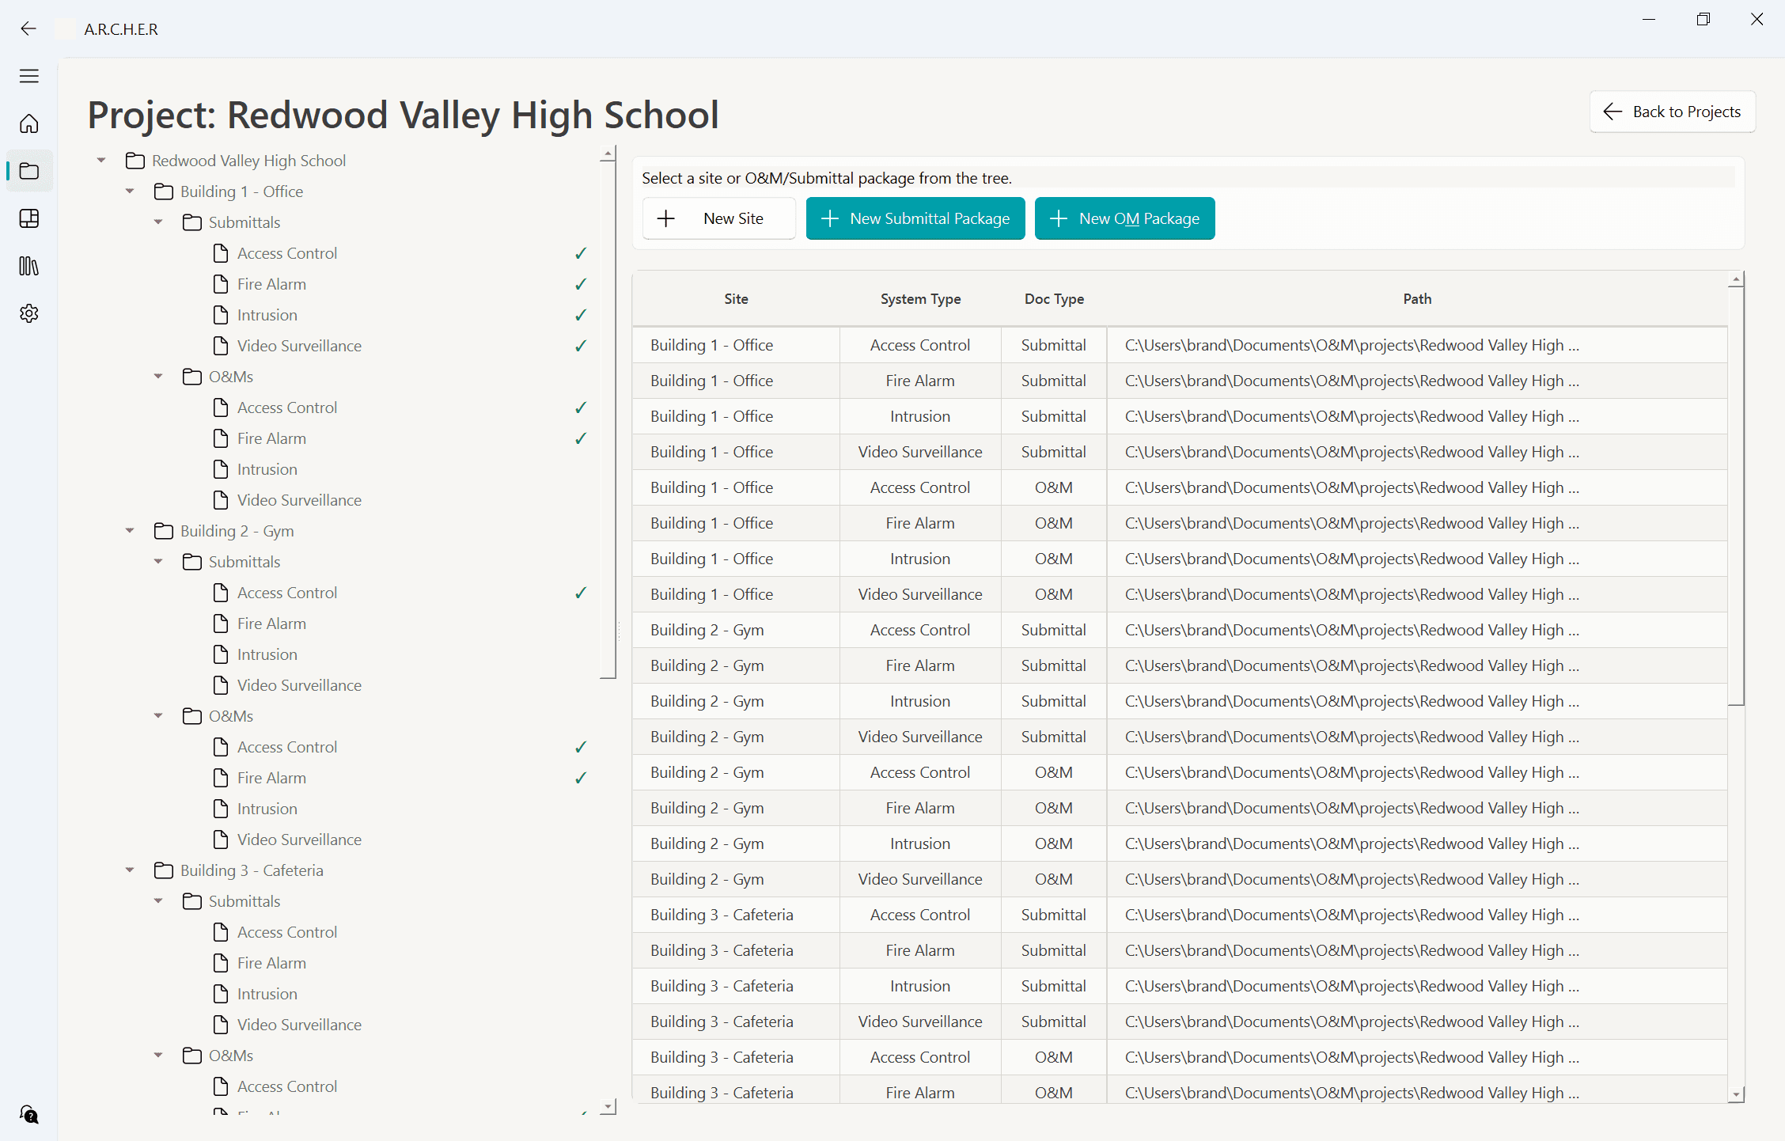Image resolution: width=1785 pixels, height=1141 pixels.
Task: Open the hamburger navigation menu
Action: click(x=28, y=75)
